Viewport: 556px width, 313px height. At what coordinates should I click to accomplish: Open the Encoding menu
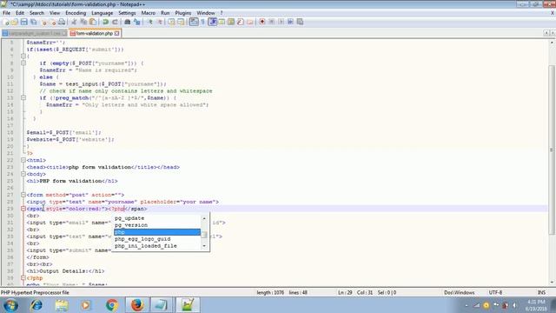tap(76, 13)
